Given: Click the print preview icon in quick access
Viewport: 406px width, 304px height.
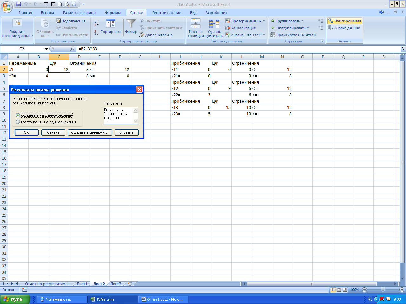Looking at the screenshot, I should click(x=67, y=4).
